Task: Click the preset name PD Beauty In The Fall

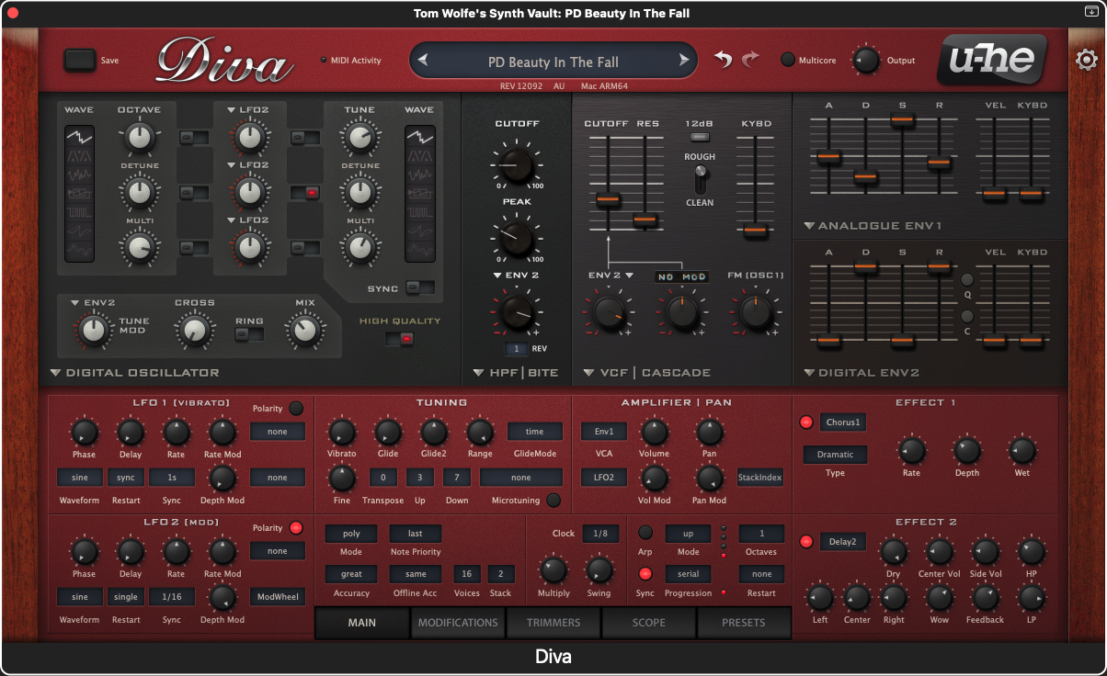Action: 553,62
